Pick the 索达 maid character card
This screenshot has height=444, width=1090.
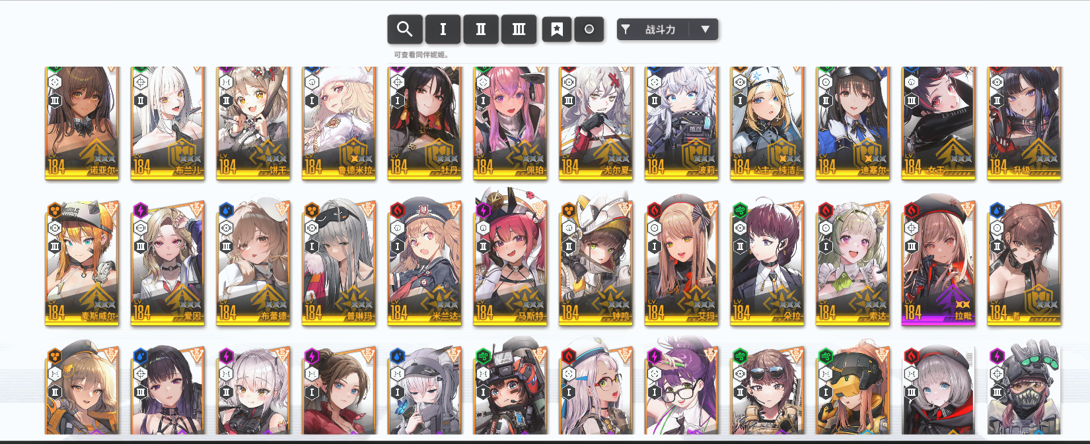(x=853, y=263)
